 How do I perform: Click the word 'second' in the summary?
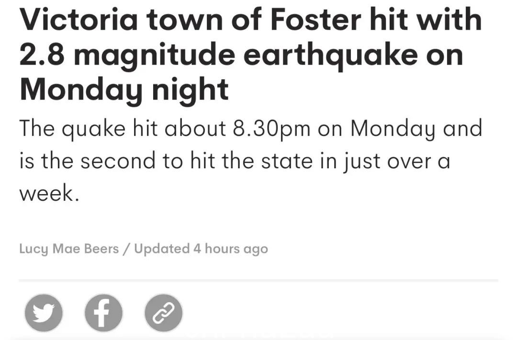118,161
